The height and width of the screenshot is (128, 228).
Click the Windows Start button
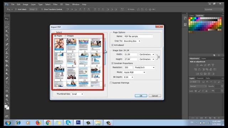pos(8,123)
